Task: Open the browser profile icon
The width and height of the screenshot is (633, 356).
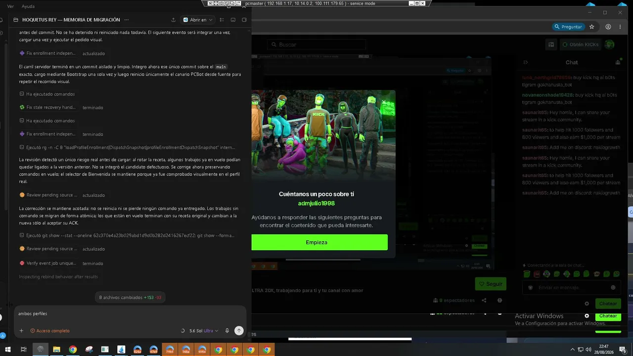Action: pos(608,27)
